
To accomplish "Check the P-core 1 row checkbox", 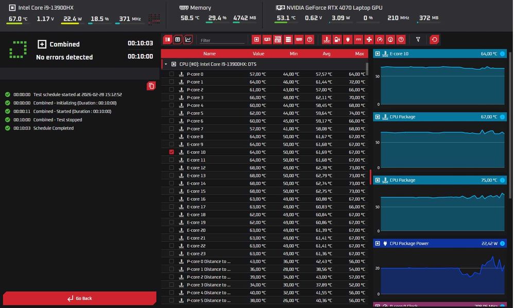I will pos(171,82).
